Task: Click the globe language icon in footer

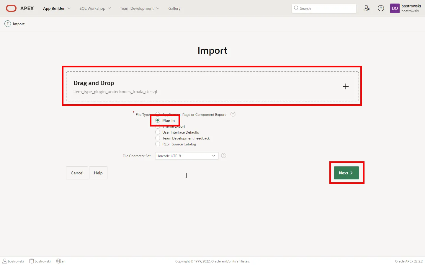Action: tap(59, 261)
